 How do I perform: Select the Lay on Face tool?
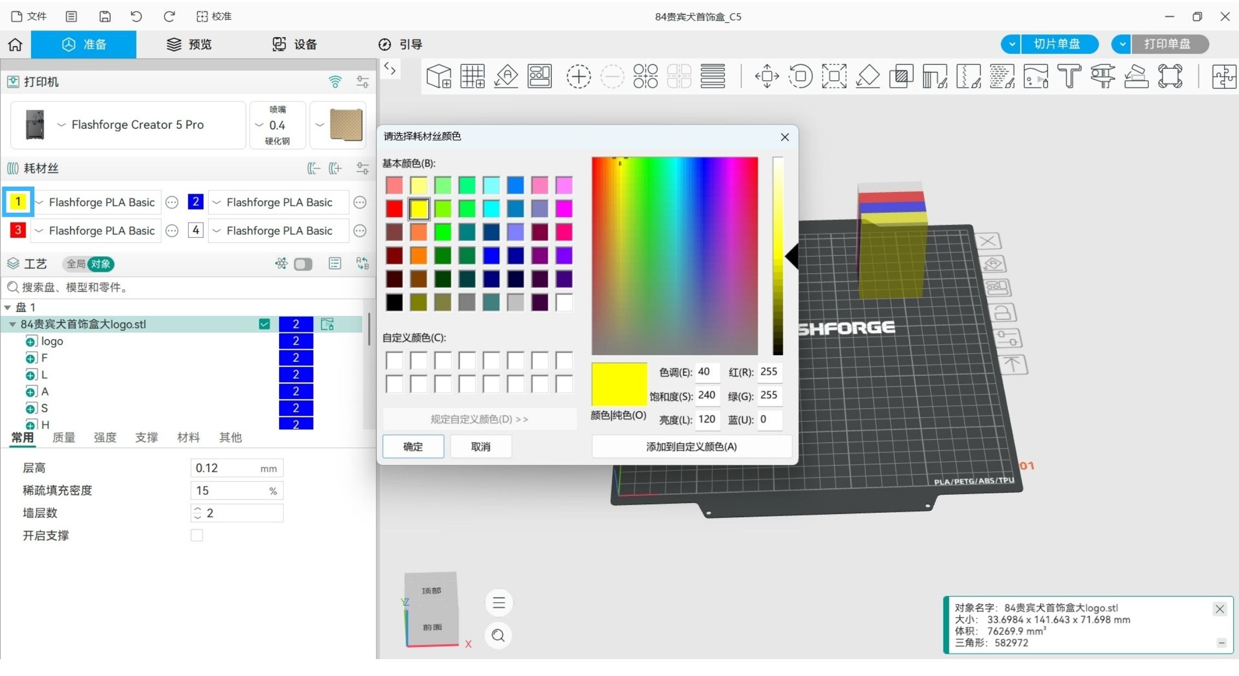click(x=868, y=76)
